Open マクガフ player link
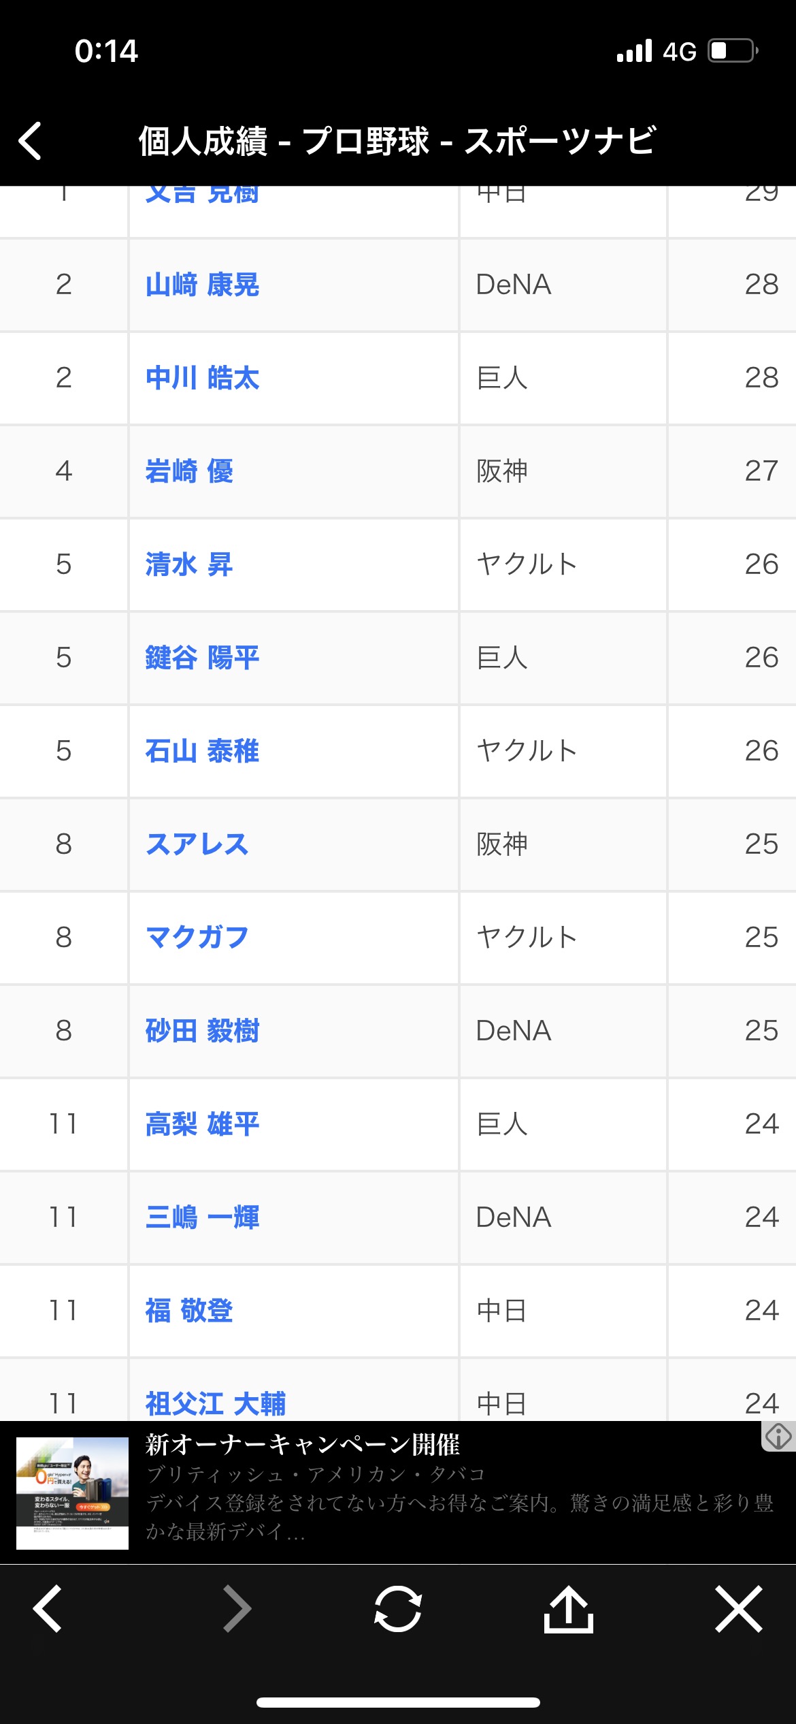 click(197, 938)
